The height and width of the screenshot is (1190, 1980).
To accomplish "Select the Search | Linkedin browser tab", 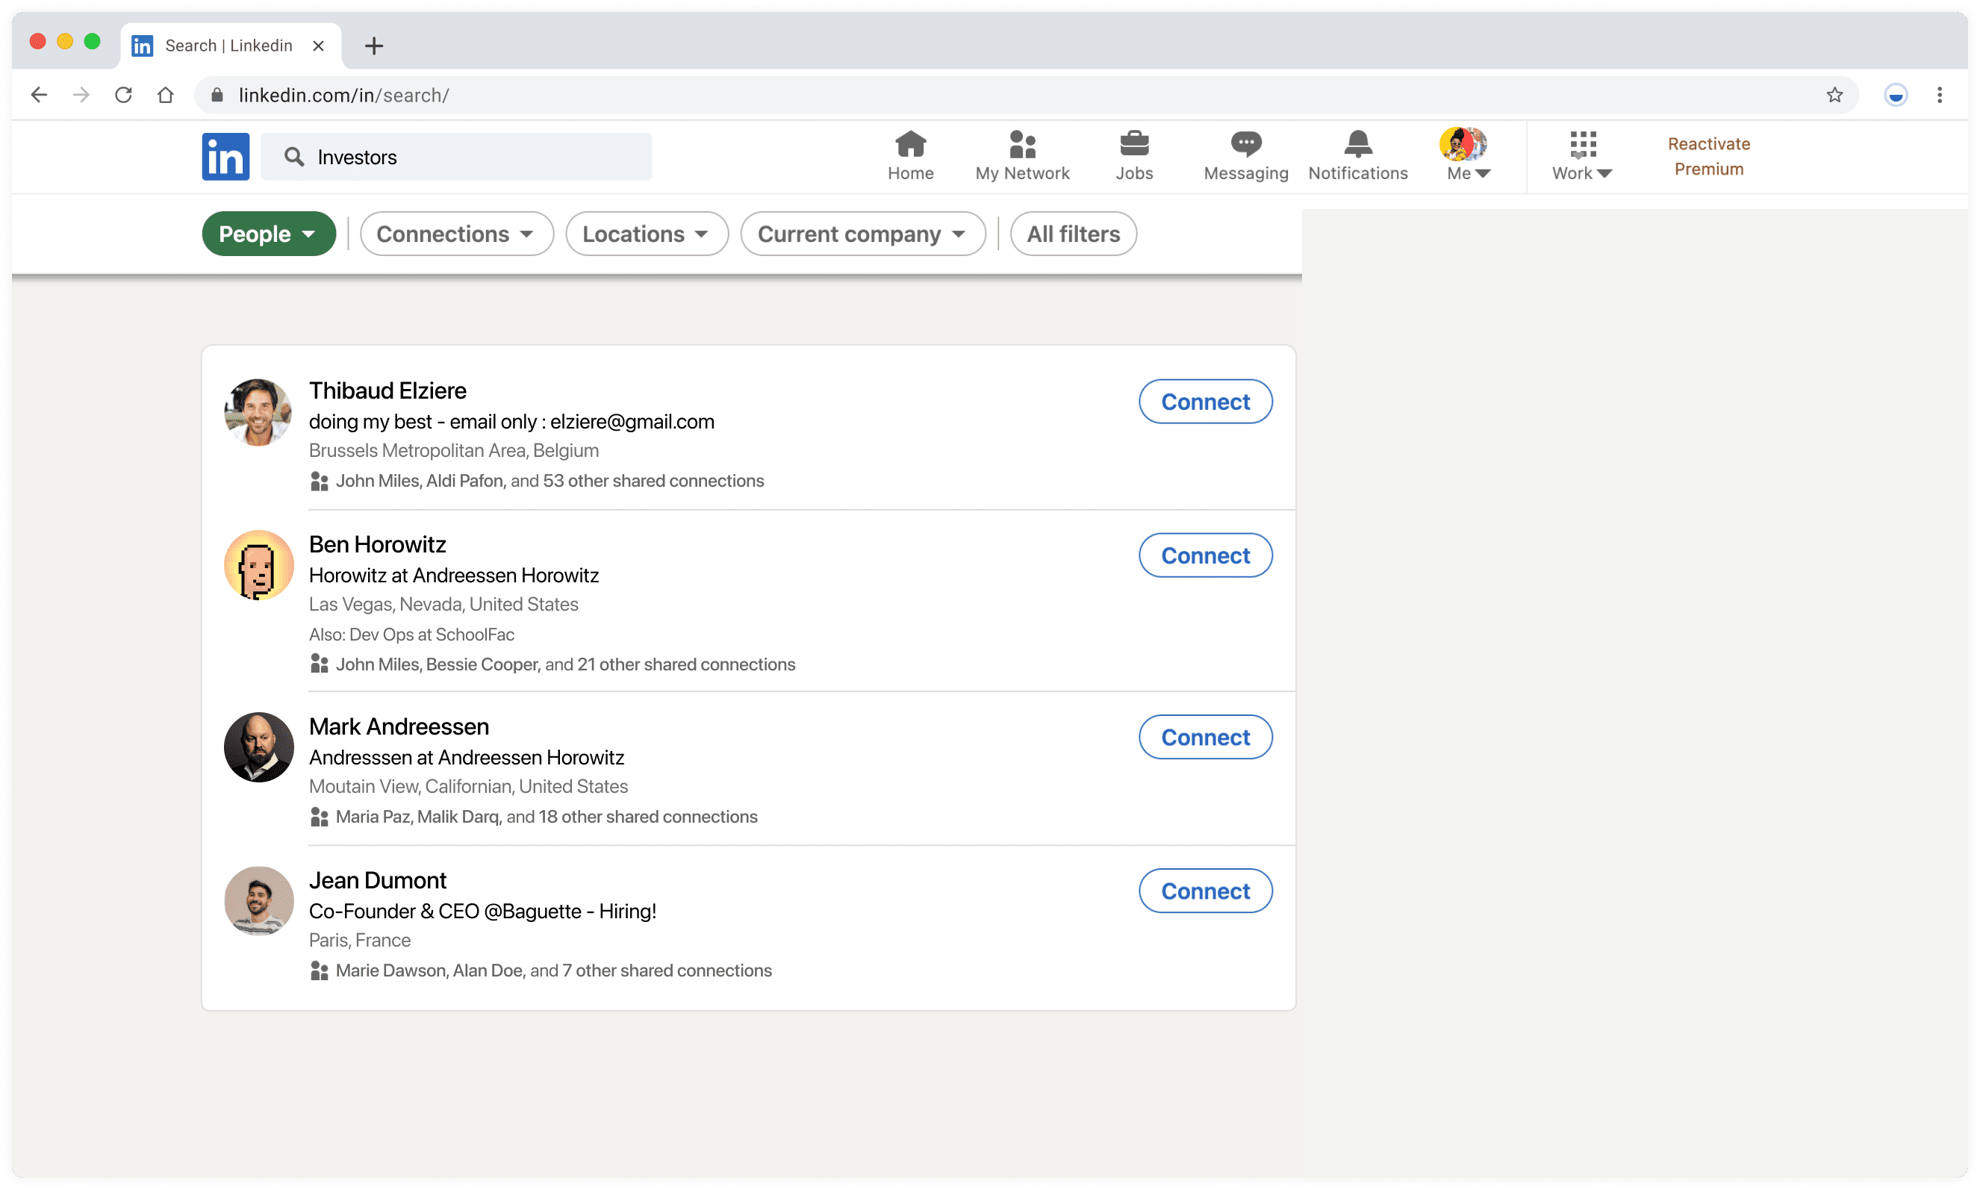I will click(231, 46).
